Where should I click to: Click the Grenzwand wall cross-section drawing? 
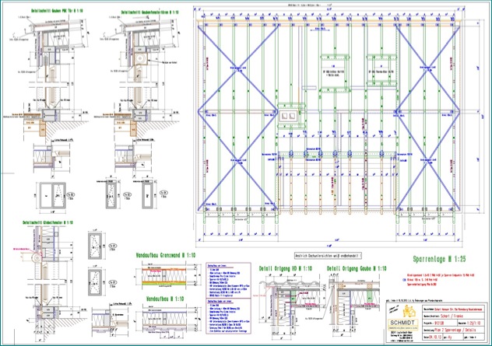coord(165,276)
